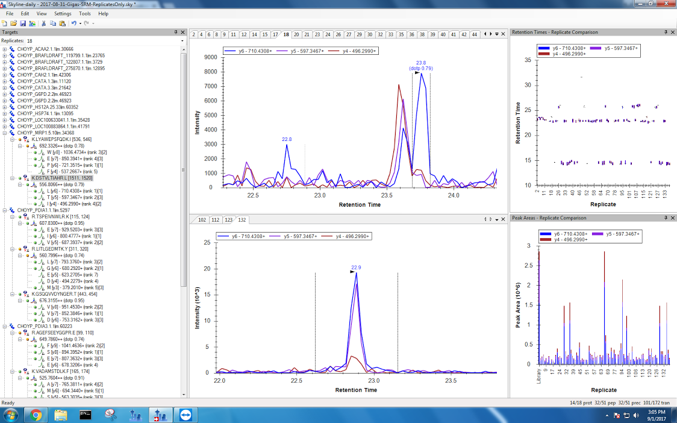Image resolution: width=677 pixels, height=423 pixels.
Task: Open the Tools menu
Action: [x=85, y=13]
